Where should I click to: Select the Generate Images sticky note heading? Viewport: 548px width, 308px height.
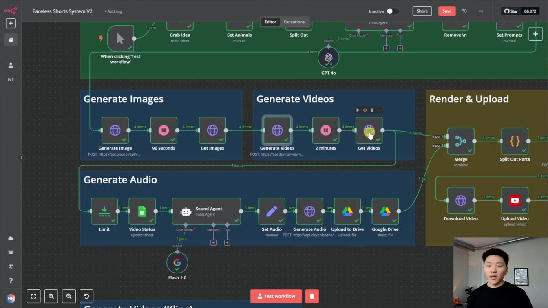pos(124,99)
